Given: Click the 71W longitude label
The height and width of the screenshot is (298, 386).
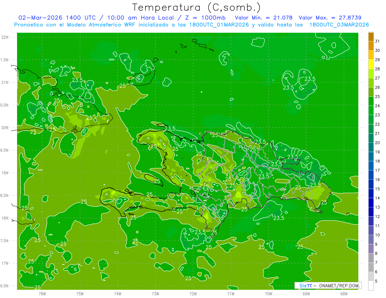Looking at the screenshot, I should pyautogui.click(x=231, y=293).
